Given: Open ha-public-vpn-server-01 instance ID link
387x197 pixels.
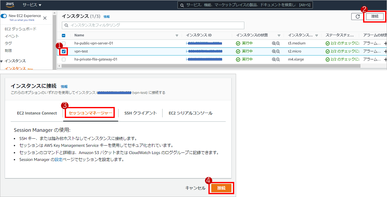Looking at the screenshot, I should pos(204,43).
